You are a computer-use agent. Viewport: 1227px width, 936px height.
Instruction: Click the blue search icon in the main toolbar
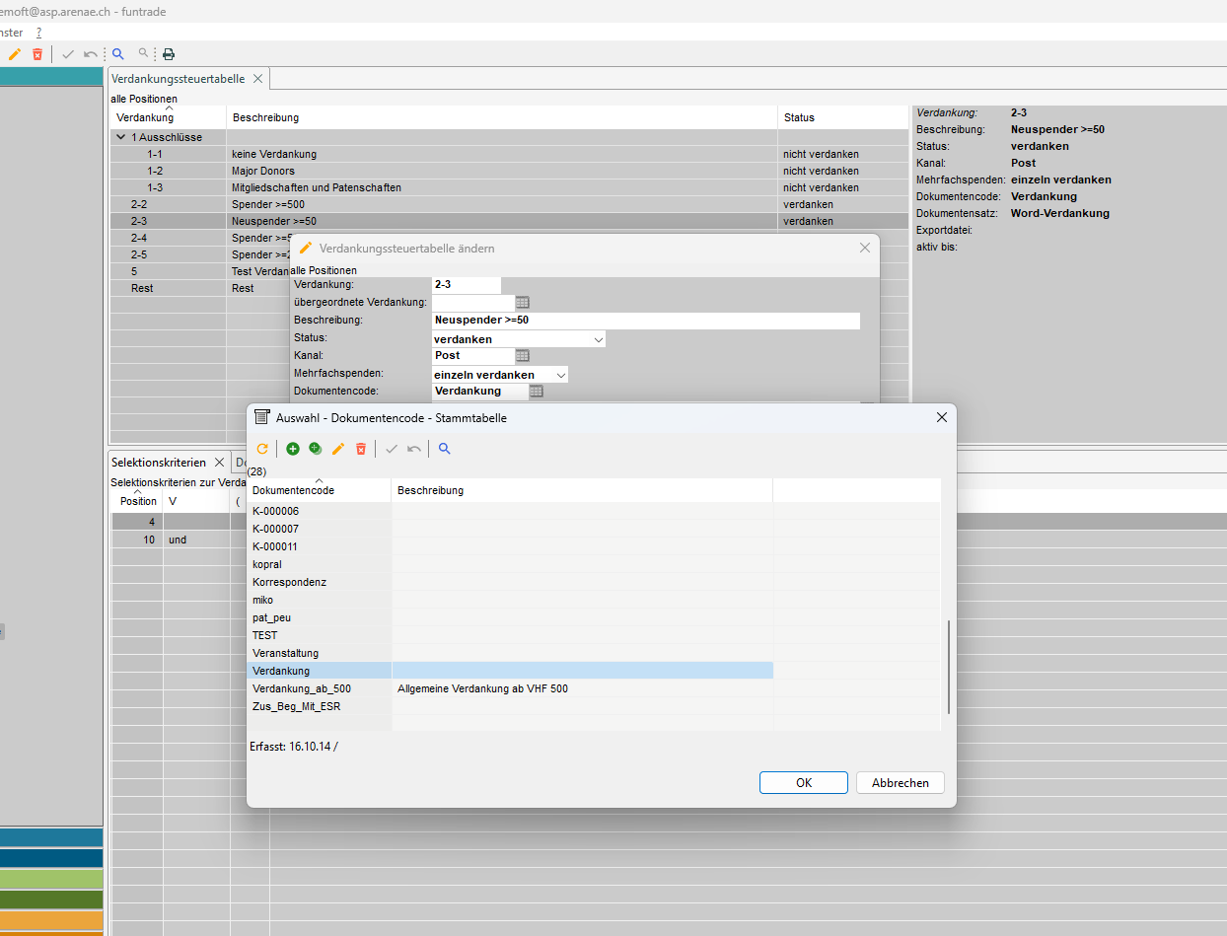[118, 54]
